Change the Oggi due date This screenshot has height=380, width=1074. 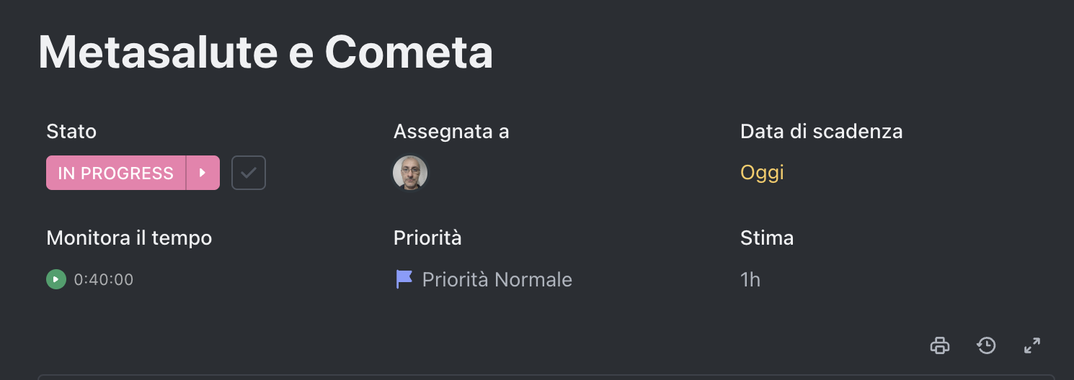[x=762, y=173]
